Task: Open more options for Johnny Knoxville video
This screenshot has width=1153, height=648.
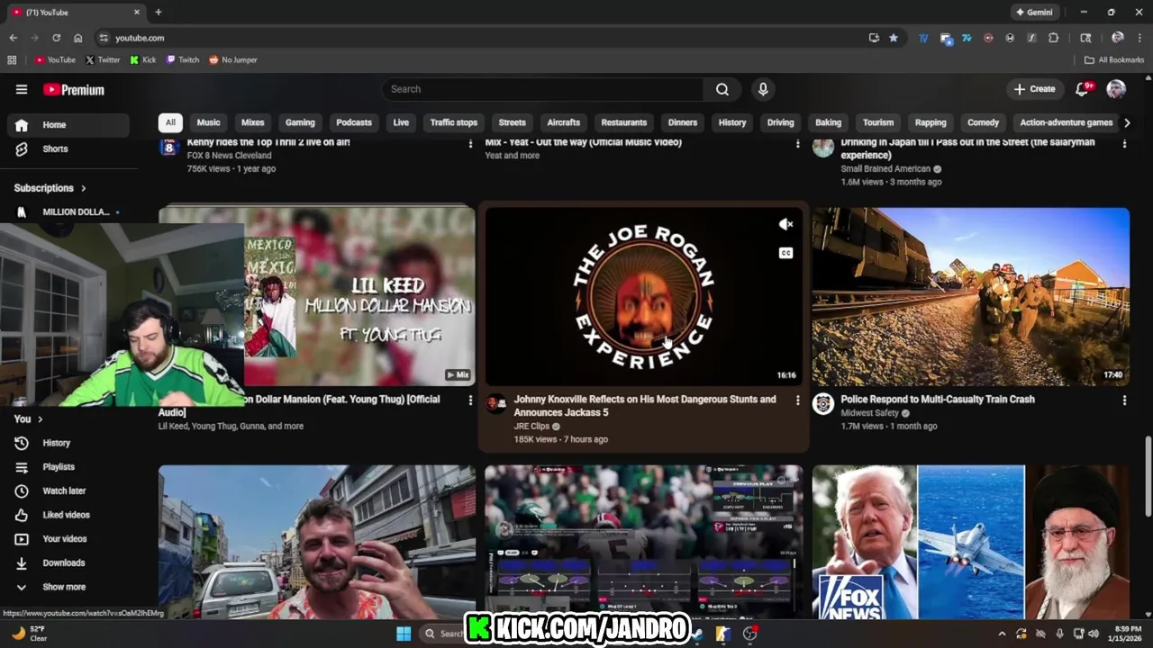Action: [x=797, y=400]
